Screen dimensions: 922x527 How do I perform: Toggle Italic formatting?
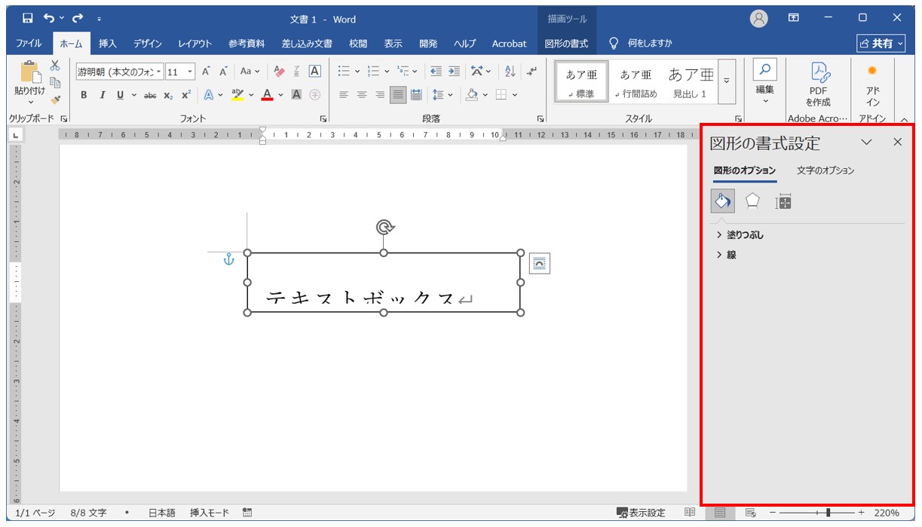click(102, 95)
